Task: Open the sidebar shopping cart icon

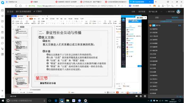Action: pyautogui.click(x=2, y=49)
